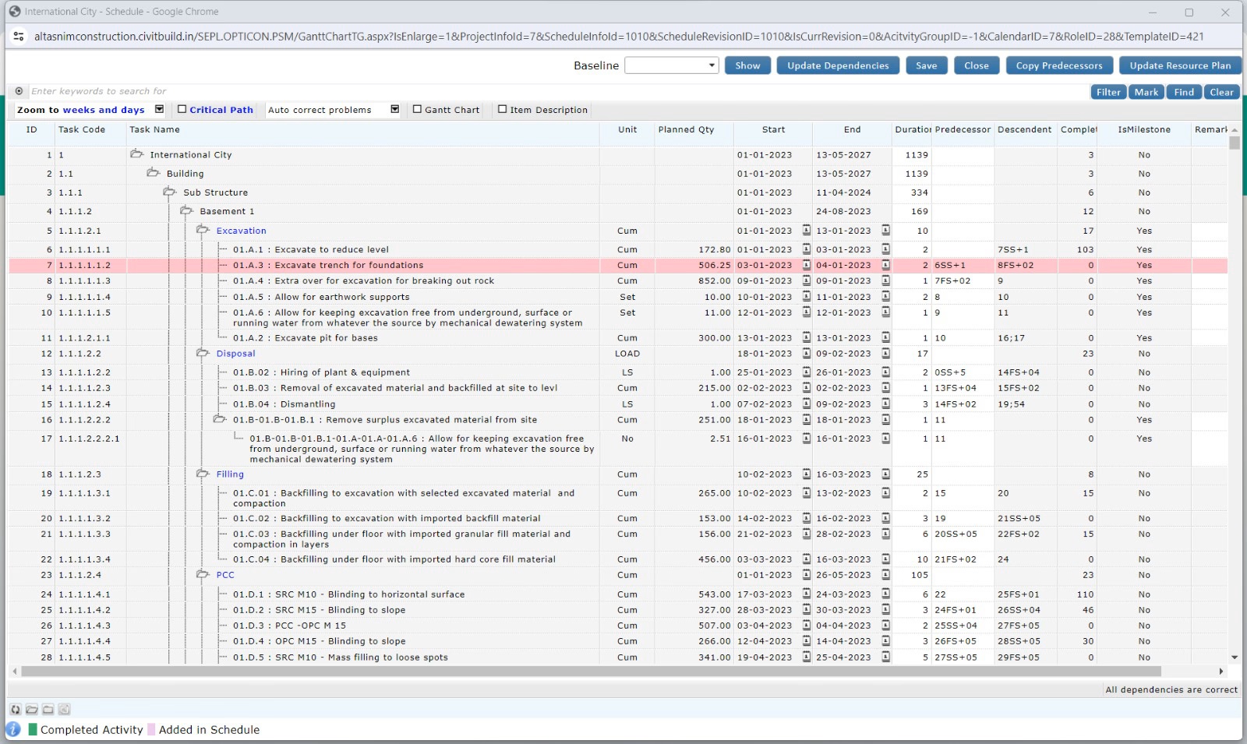Check the Item Description checkbox

(503, 110)
